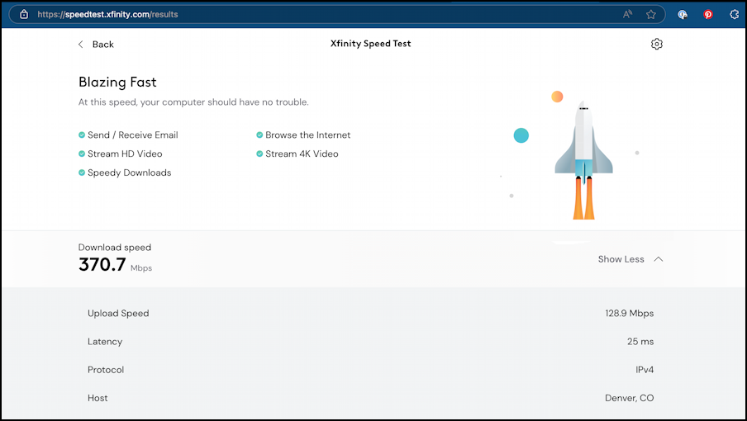Click the Back arrow chevron

click(80, 45)
